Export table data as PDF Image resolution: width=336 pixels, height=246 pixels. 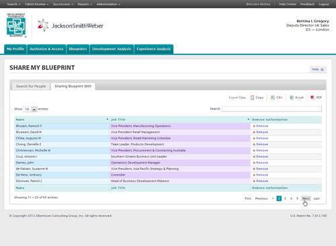(x=316, y=97)
